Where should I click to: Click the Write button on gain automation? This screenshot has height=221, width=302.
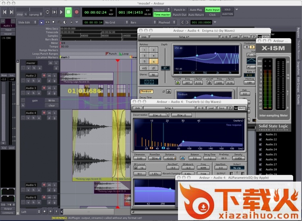point(52,100)
